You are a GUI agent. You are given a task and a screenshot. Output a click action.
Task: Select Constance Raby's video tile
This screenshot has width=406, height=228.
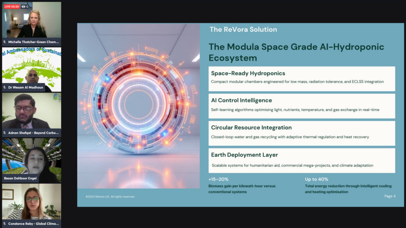pyautogui.click(x=32, y=203)
